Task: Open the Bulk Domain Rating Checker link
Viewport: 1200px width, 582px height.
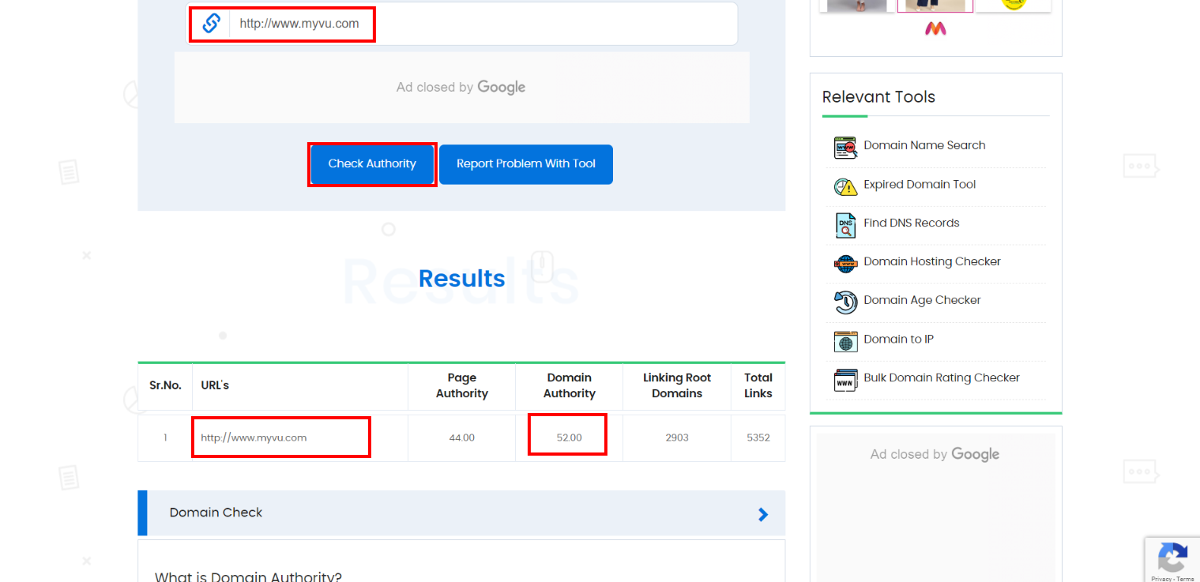Action: pos(942,377)
